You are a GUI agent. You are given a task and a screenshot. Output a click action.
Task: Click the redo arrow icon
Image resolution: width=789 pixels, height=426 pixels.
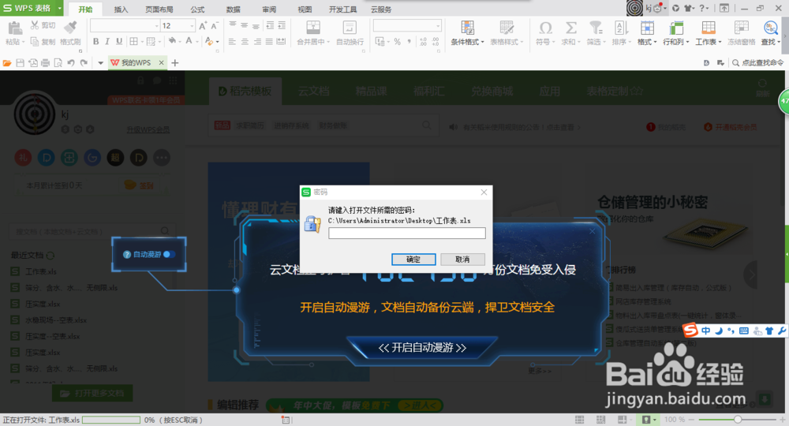[x=84, y=63]
